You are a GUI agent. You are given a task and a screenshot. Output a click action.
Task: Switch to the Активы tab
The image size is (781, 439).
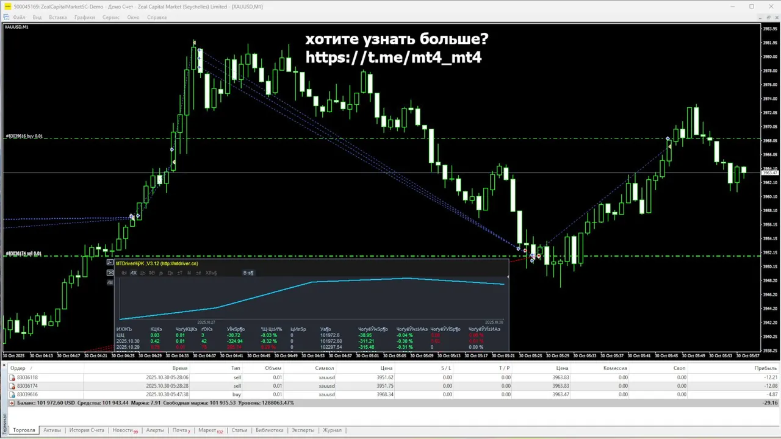pos(52,430)
